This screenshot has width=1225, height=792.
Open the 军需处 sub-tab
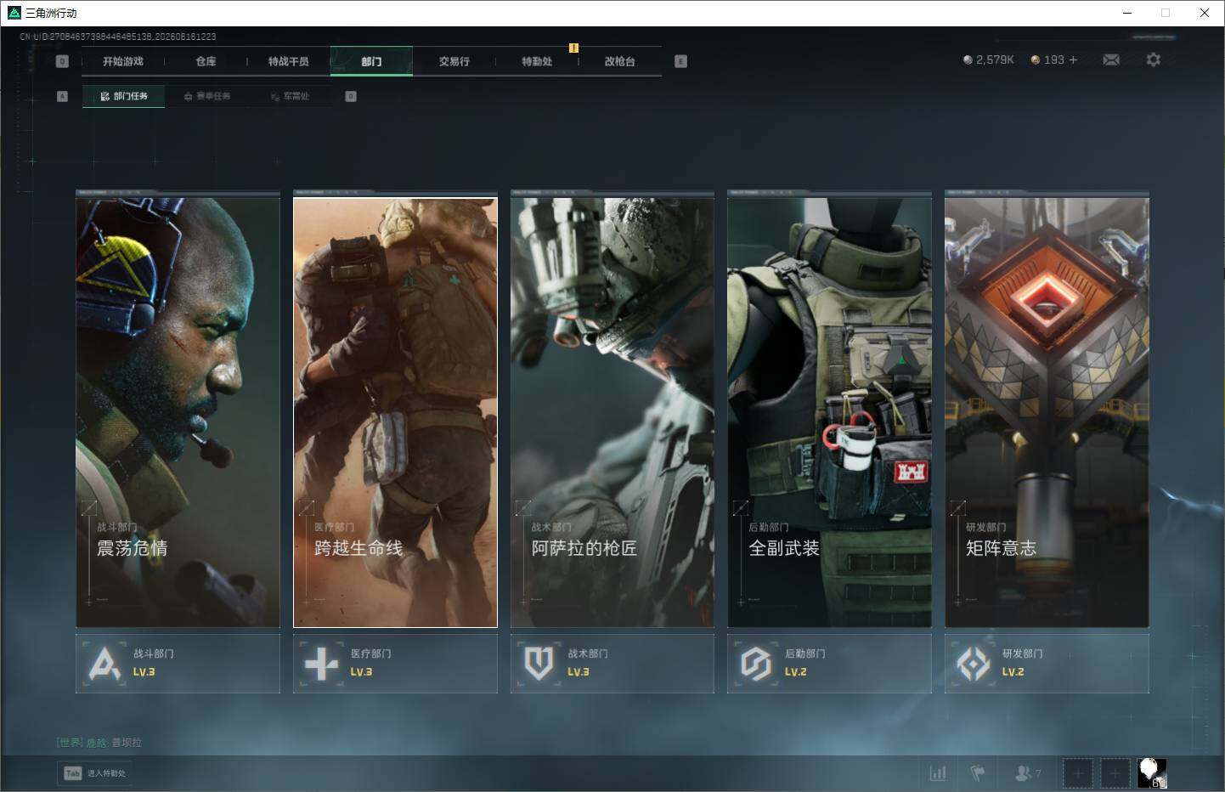click(291, 96)
